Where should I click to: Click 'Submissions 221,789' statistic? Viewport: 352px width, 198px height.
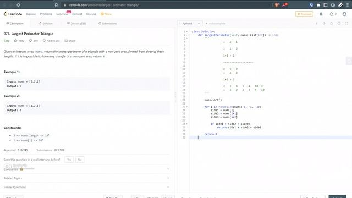[50, 150]
